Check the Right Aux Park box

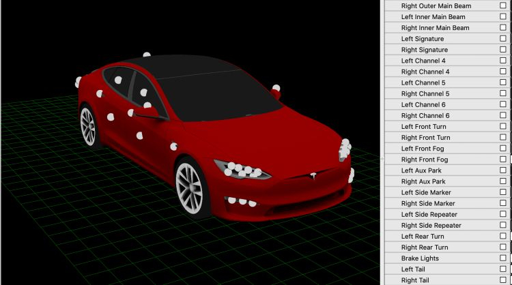point(503,181)
